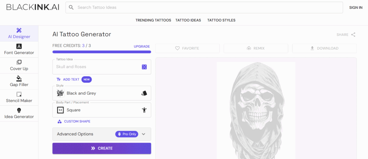Open Body Part / Placement Square dropdown
This screenshot has height=159, width=368.
click(x=102, y=110)
